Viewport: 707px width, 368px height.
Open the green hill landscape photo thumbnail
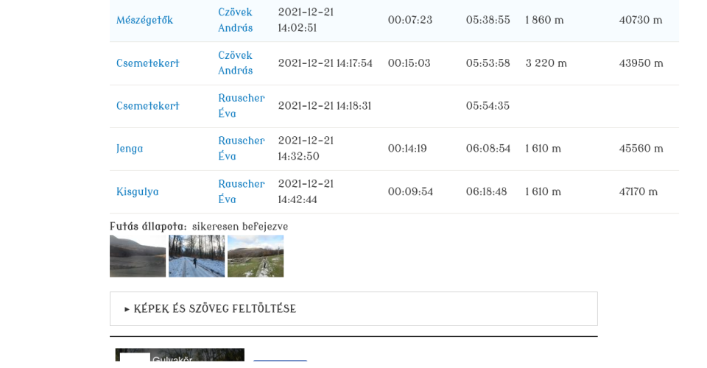coord(256,256)
